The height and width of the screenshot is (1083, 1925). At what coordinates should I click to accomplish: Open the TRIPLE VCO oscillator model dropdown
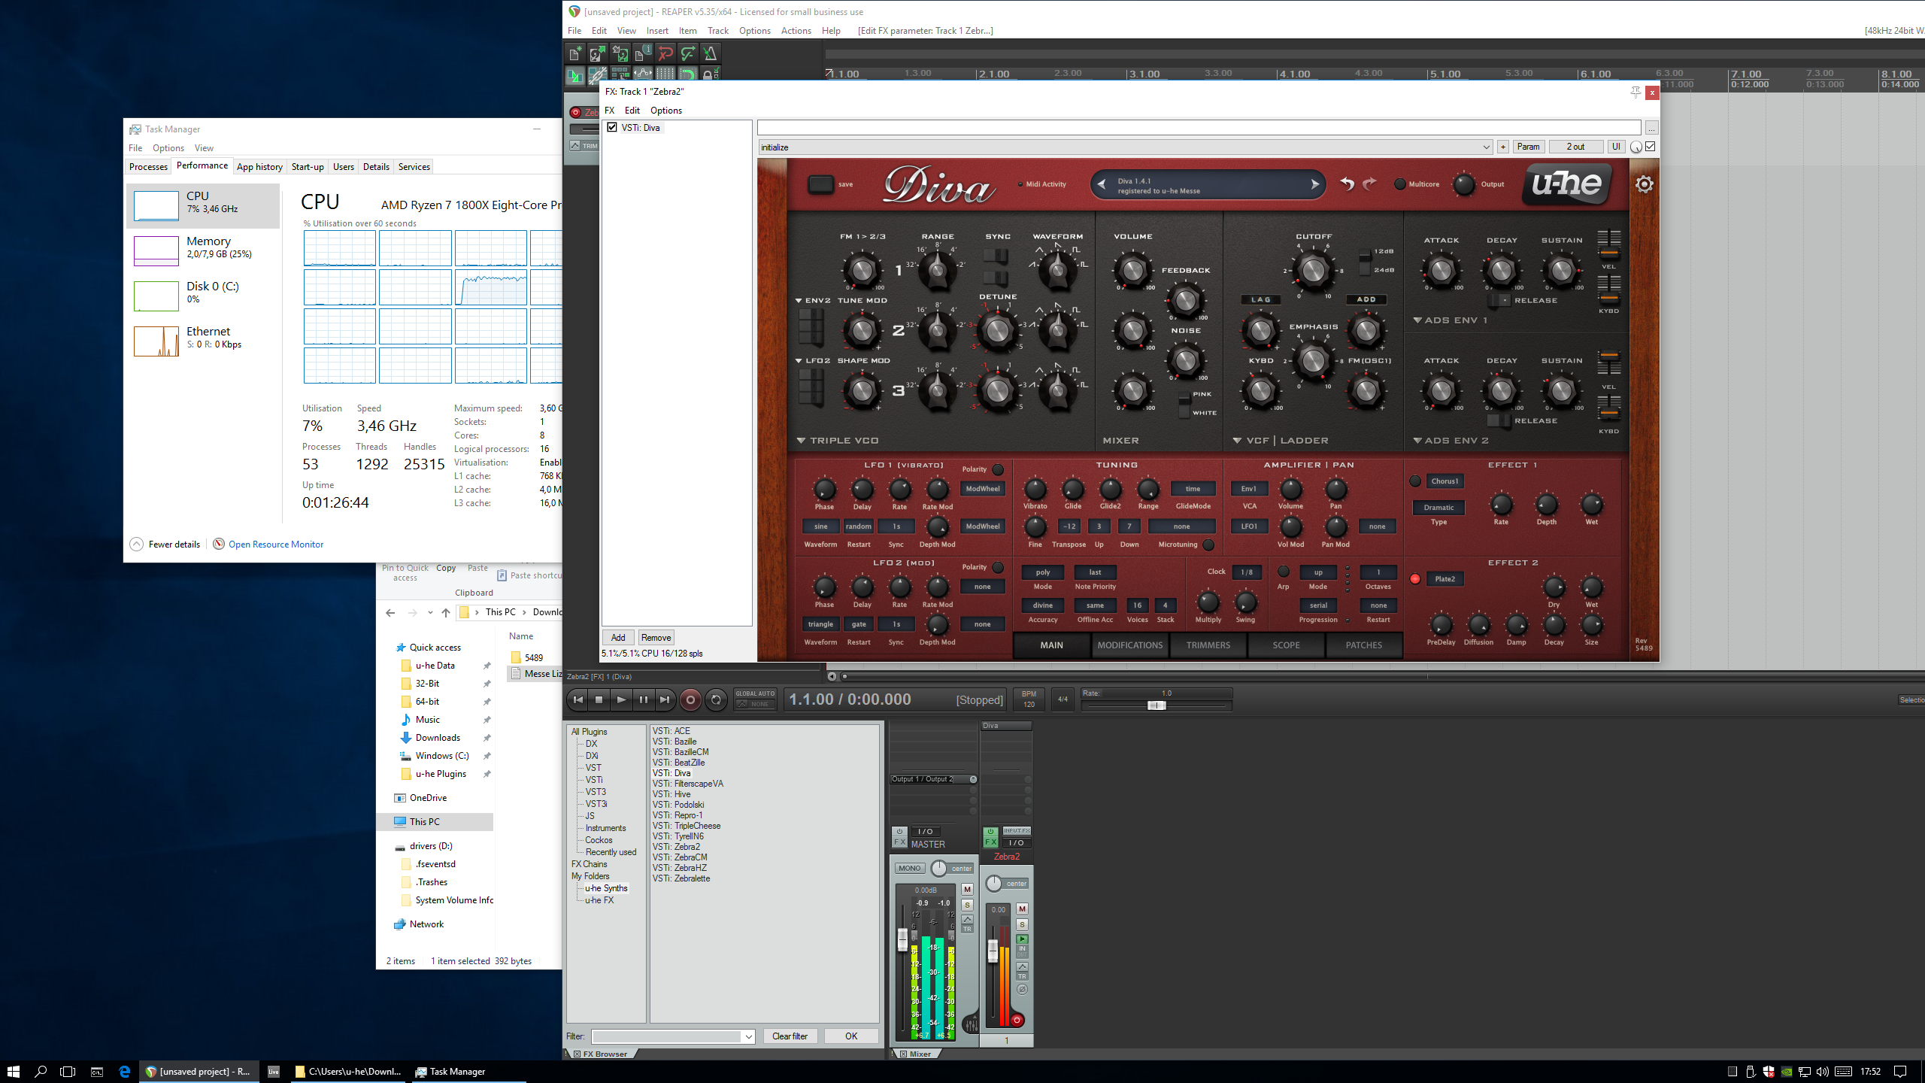(x=802, y=441)
